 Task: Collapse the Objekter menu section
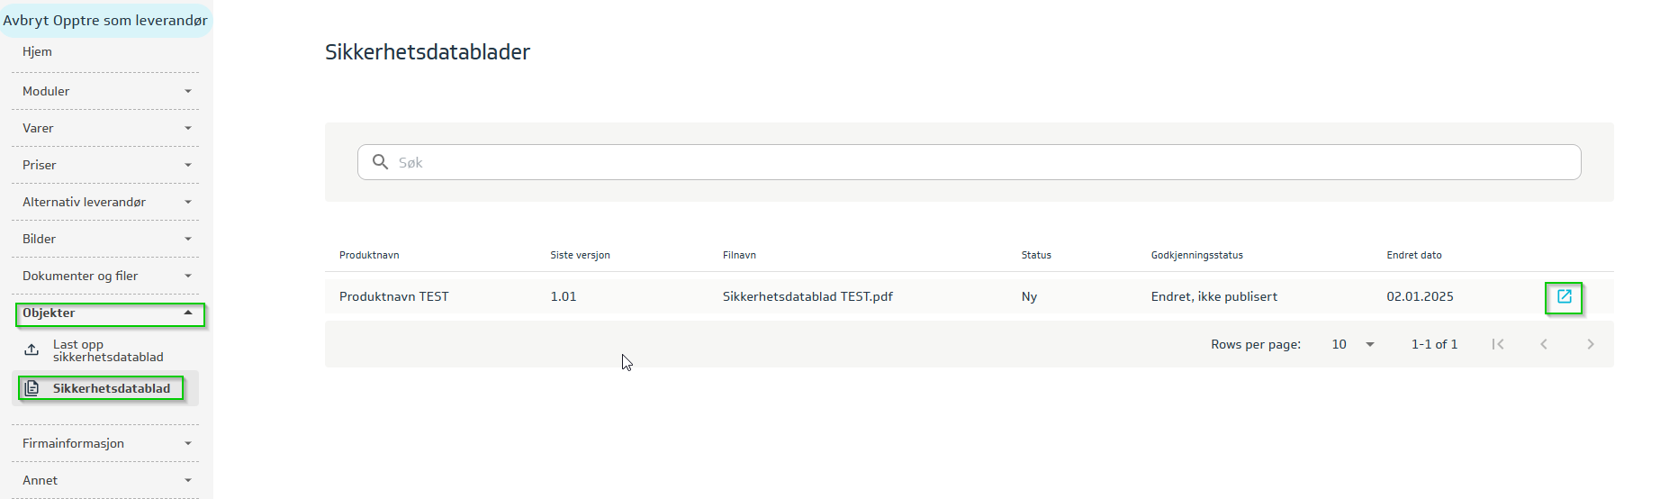pyautogui.click(x=109, y=313)
